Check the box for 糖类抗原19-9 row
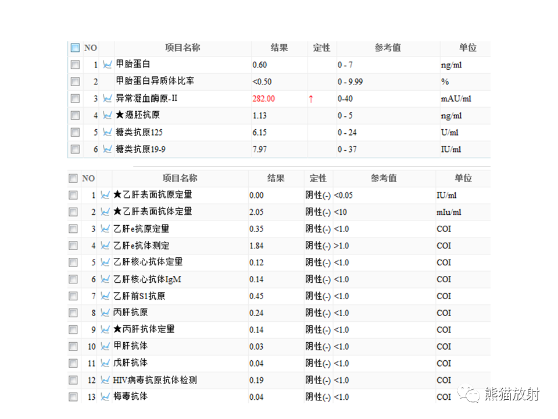This screenshot has width=558, height=419. pyautogui.click(x=75, y=149)
